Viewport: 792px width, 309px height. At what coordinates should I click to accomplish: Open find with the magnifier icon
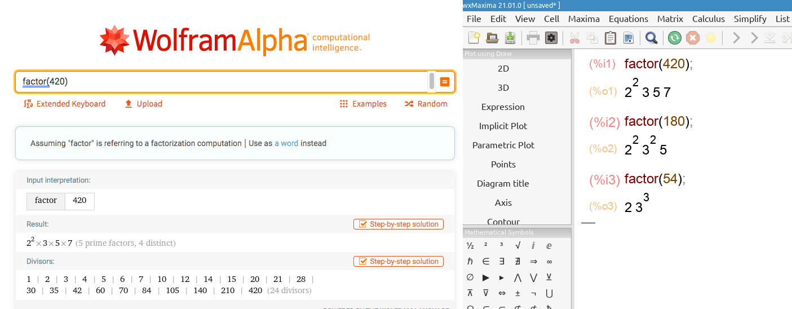651,38
